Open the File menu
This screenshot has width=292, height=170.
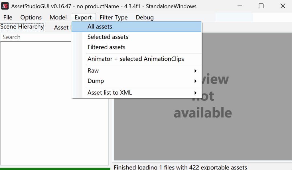[8, 17]
